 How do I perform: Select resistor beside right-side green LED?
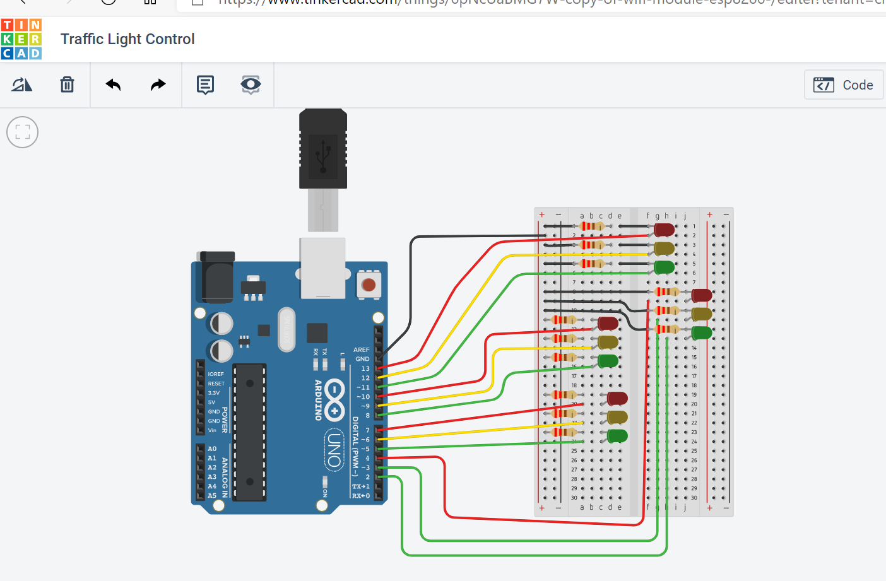(666, 329)
